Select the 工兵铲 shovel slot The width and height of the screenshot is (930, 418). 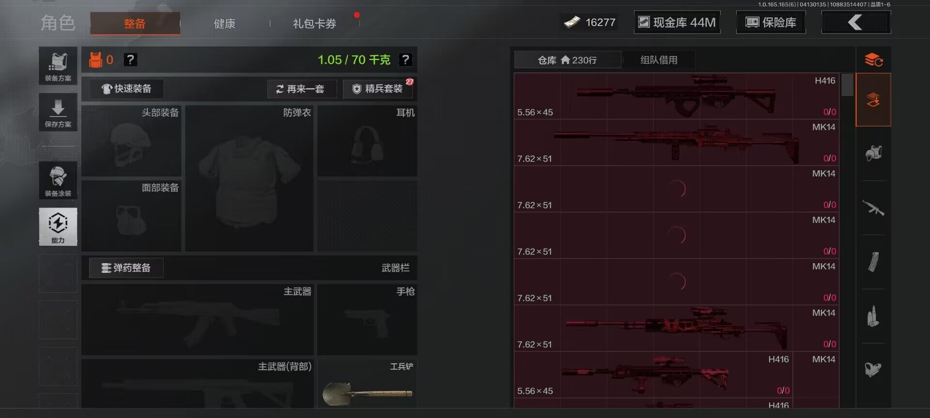click(x=367, y=383)
